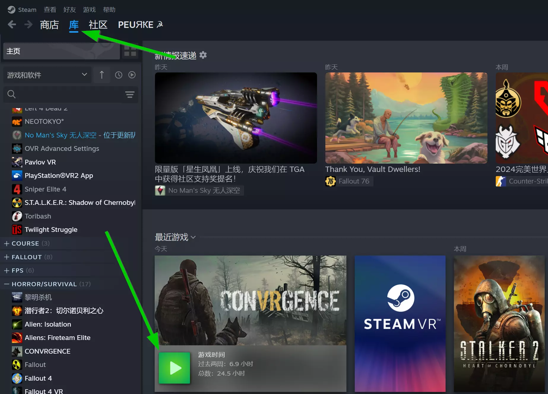Click the PlayStation VR2 App icon
548x394 pixels.
click(x=17, y=175)
